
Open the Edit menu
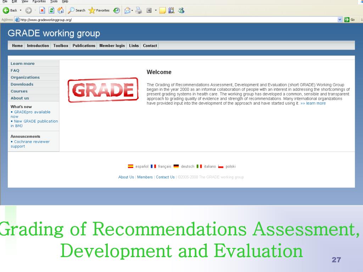click(x=14, y=1)
